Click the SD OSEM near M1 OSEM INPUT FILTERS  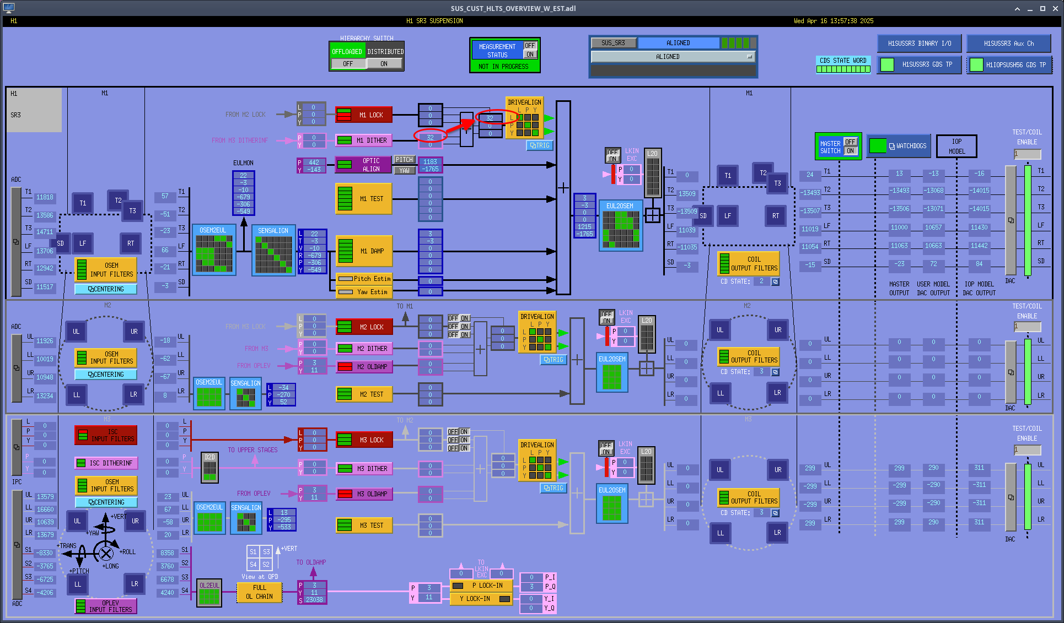[60, 243]
